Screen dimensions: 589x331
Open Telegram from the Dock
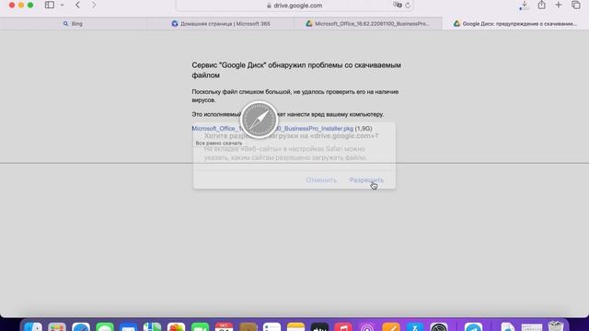tap(473, 326)
